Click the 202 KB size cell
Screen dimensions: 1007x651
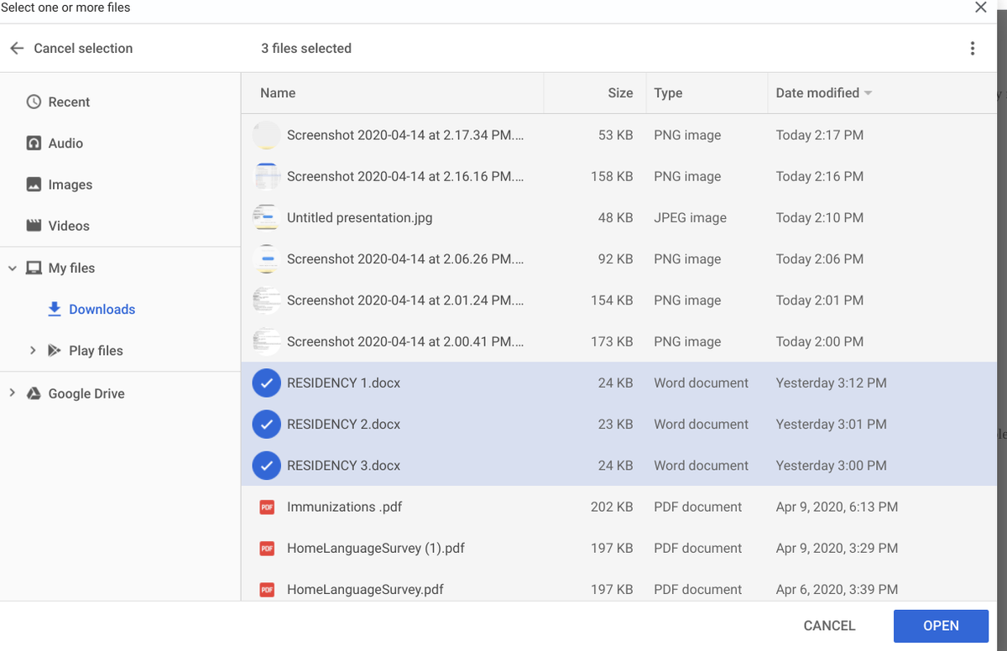click(x=612, y=507)
